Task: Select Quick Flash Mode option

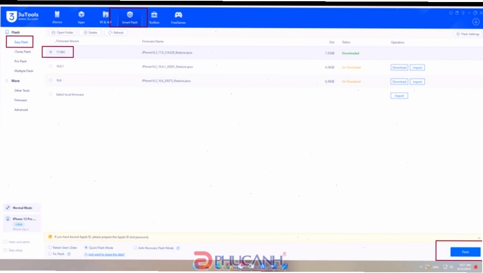Action: coord(86,248)
